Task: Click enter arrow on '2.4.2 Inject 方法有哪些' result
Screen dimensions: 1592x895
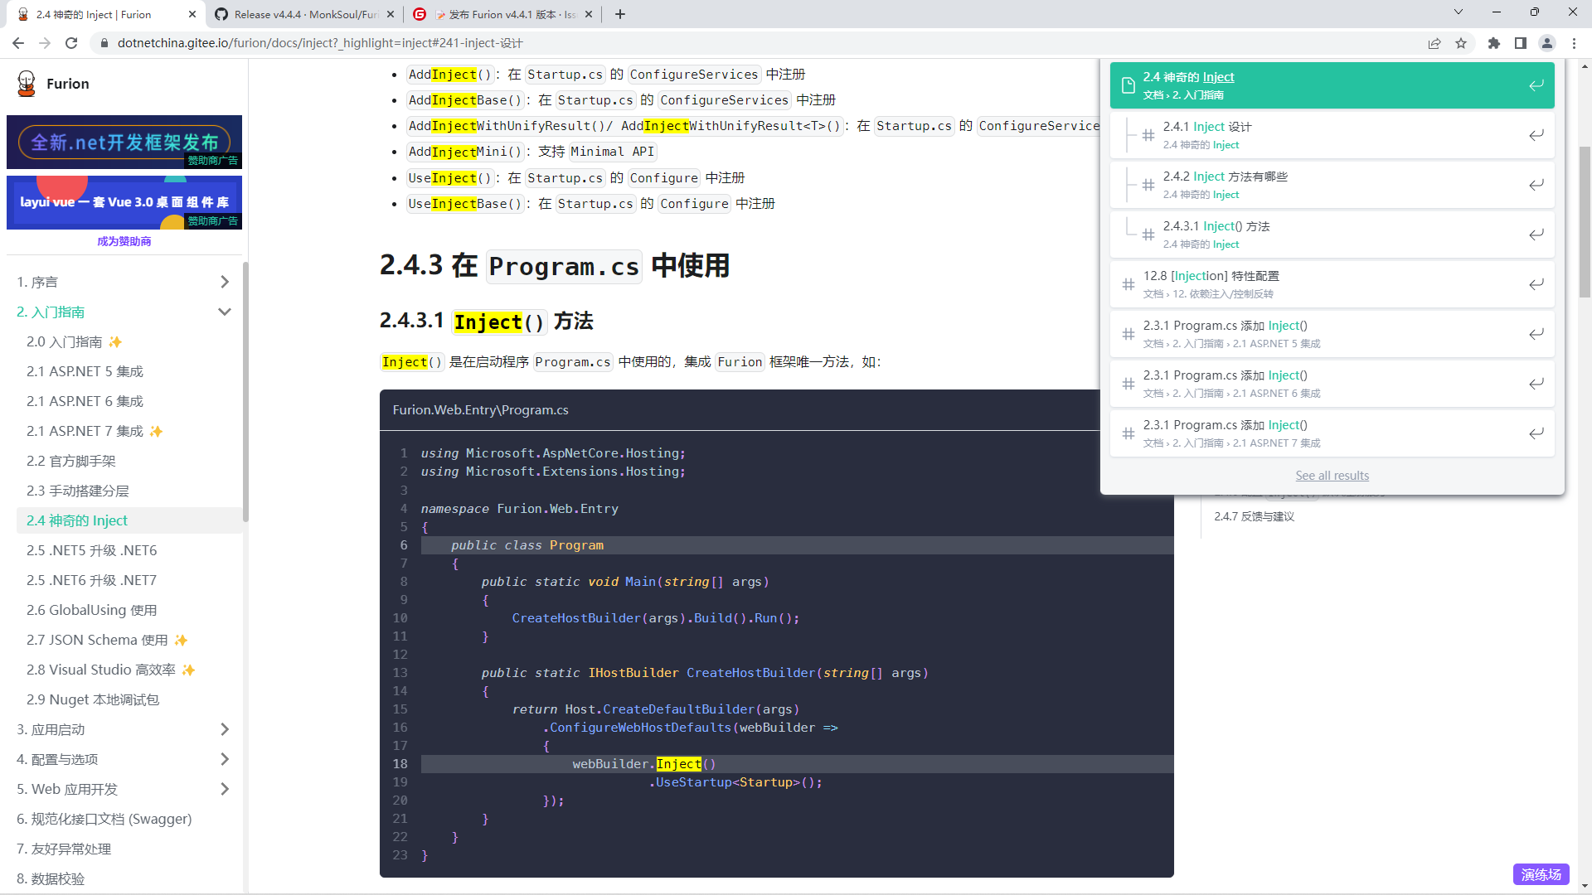Action: coord(1536,185)
